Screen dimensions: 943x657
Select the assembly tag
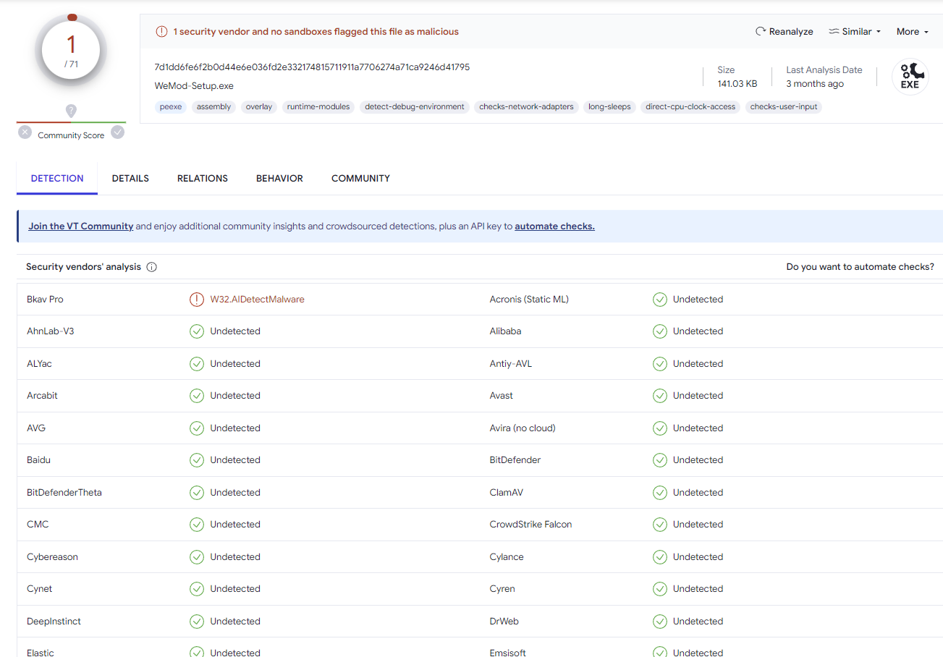click(214, 107)
